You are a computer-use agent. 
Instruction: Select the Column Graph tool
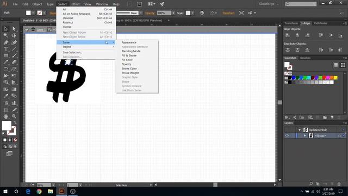(14, 103)
